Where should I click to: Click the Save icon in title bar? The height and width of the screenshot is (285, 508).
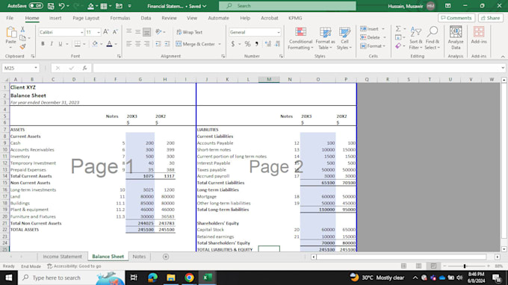point(51,6)
